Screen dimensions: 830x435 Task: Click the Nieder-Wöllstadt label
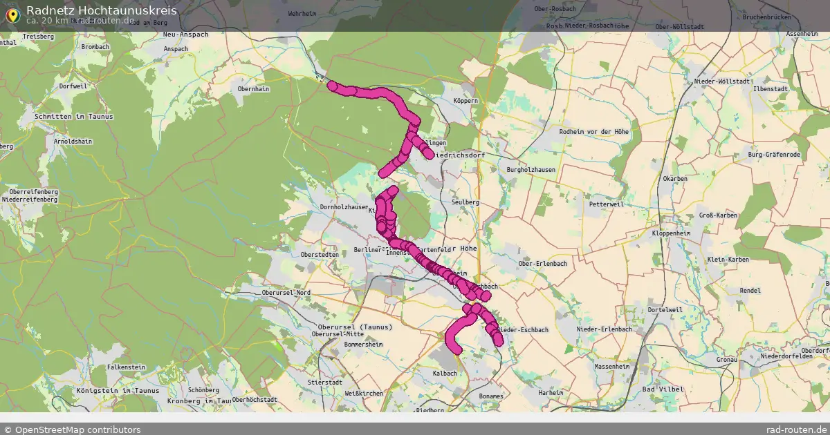(721, 81)
